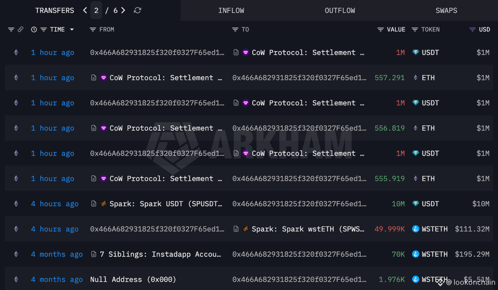Viewport: 498px width, 290px height.
Task: Click ETH token icon in 555.919 row
Action: [x=415, y=179]
